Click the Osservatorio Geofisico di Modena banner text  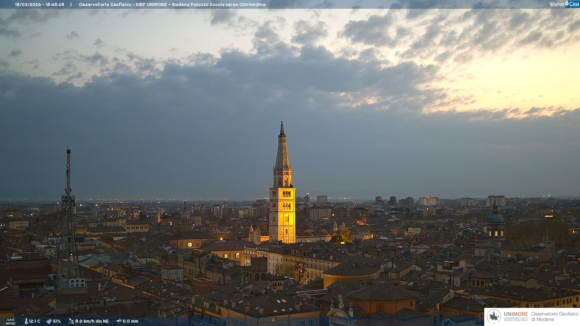(555, 316)
